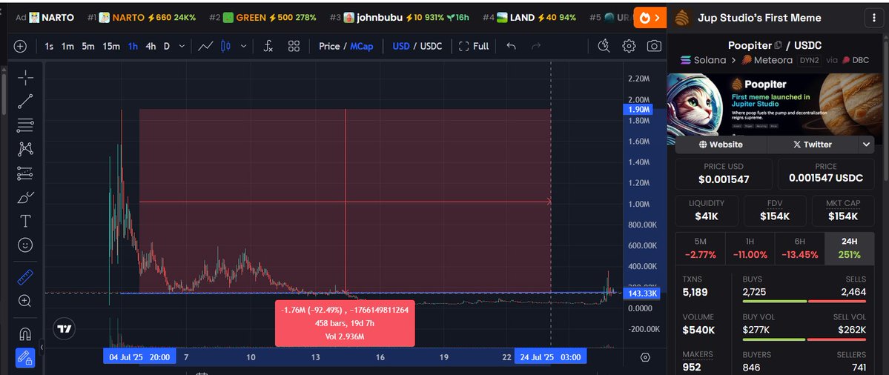This screenshot has width=889, height=375.
Task: Undo the last chart action
Action: coord(512,47)
